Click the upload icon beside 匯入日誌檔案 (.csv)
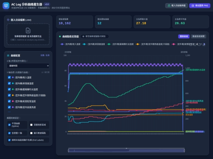 point(8,20)
